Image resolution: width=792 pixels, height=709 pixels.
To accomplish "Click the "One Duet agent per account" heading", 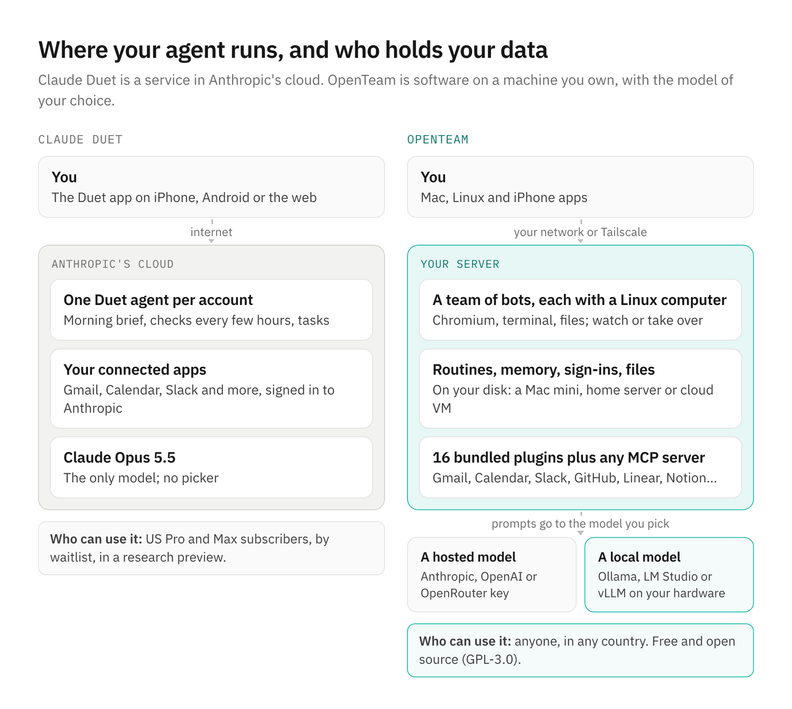I will [x=158, y=300].
